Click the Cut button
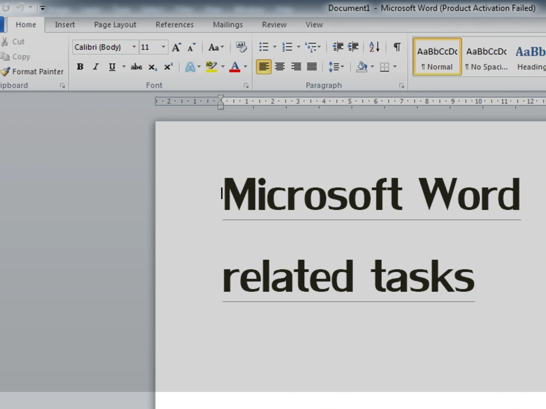 (x=13, y=42)
